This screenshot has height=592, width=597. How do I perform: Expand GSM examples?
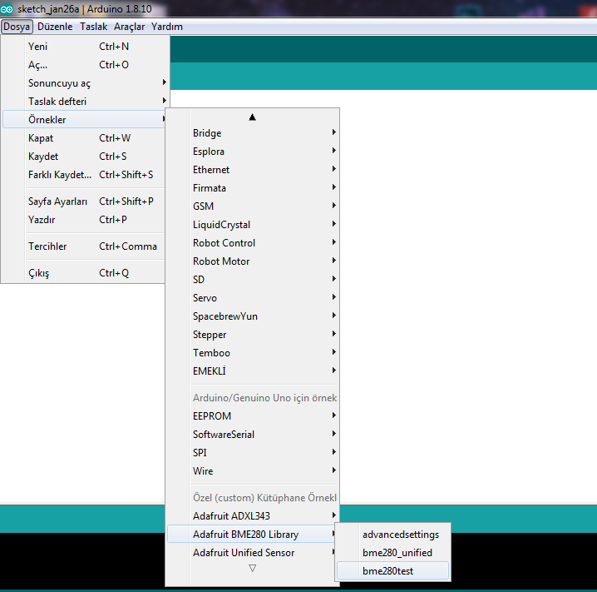(253, 206)
